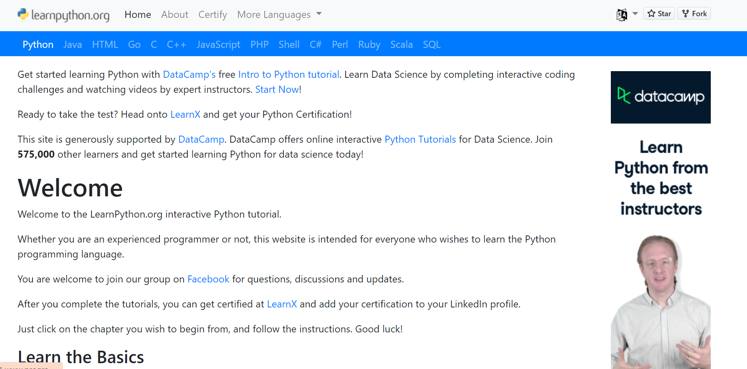The image size is (747, 369).
Task: Click the learnpython.org Python logo
Action: click(x=23, y=15)
